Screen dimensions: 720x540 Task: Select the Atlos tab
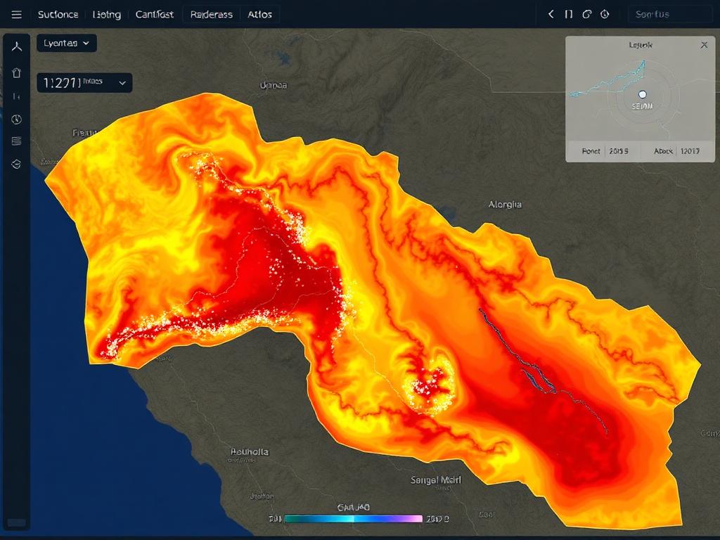259,15
